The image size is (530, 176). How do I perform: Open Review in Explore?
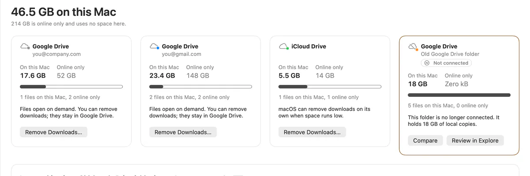tap(475, 140)
